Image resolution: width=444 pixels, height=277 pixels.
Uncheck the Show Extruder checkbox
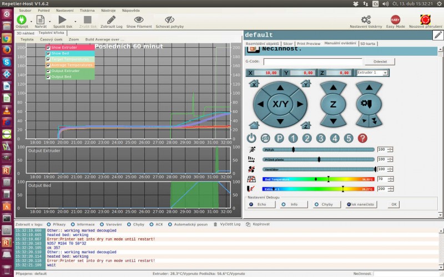(x=48, y=48)
